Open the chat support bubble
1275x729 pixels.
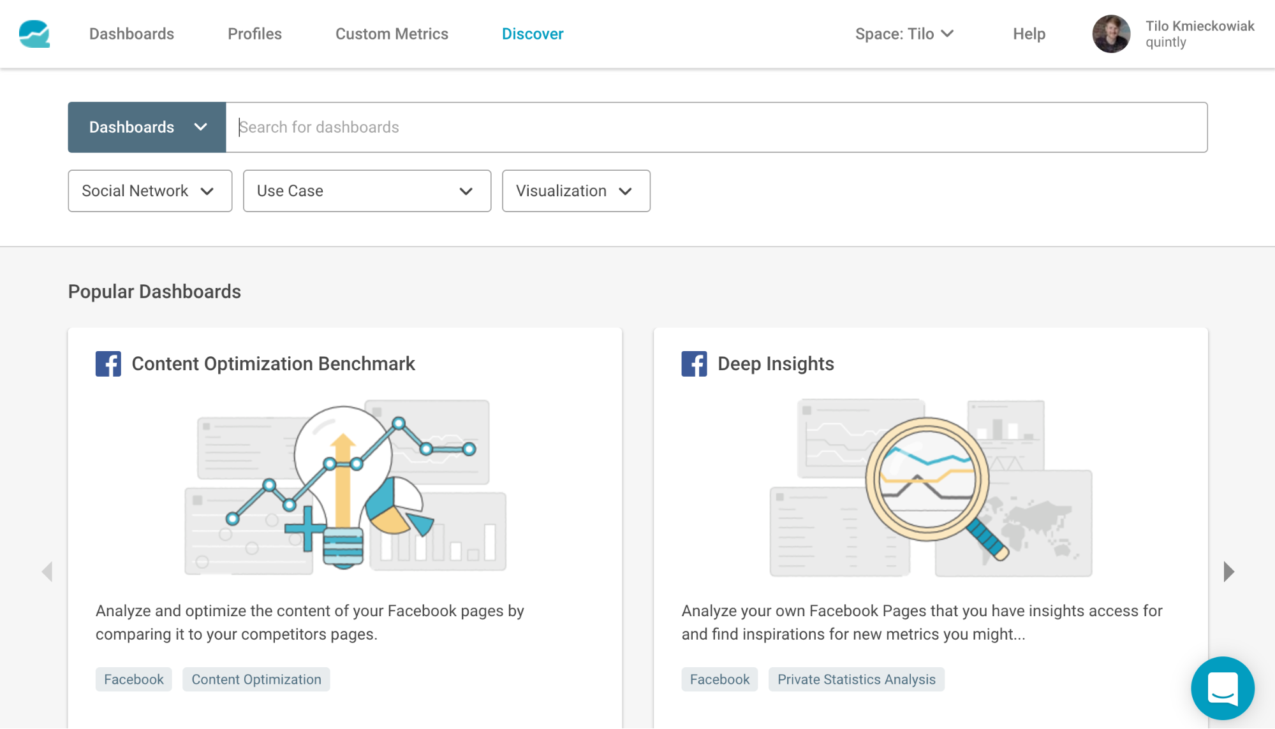coord(1222,688)
